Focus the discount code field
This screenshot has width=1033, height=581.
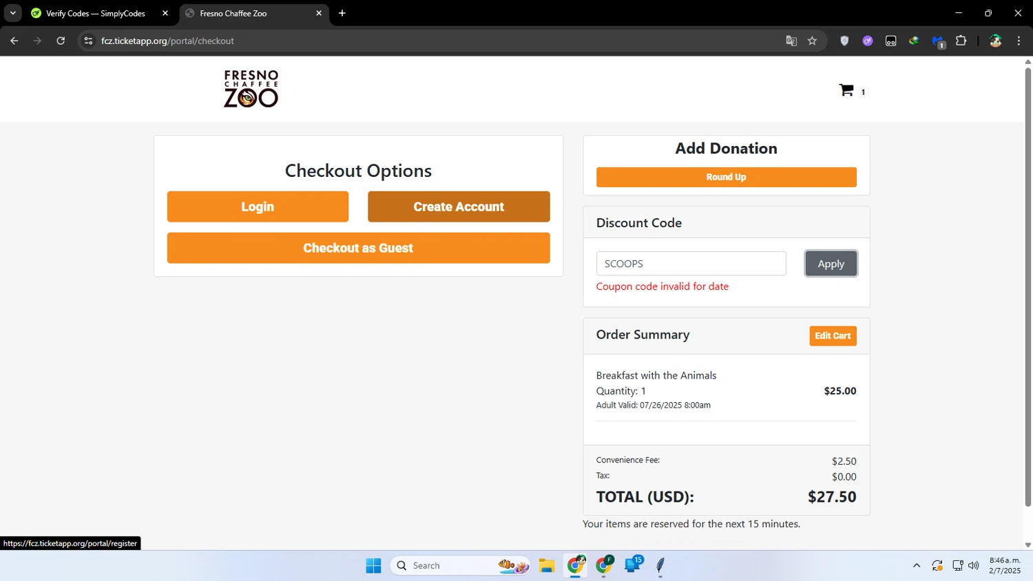691,264
